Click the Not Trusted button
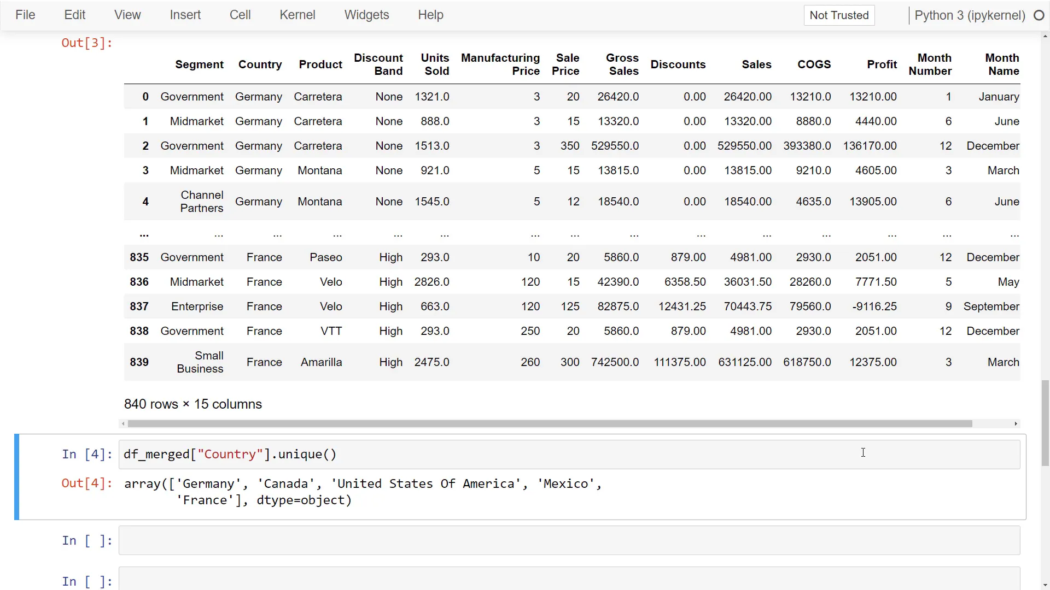Image resolution: width=1050 pixels, height=590 pixels. coord(839,15)
